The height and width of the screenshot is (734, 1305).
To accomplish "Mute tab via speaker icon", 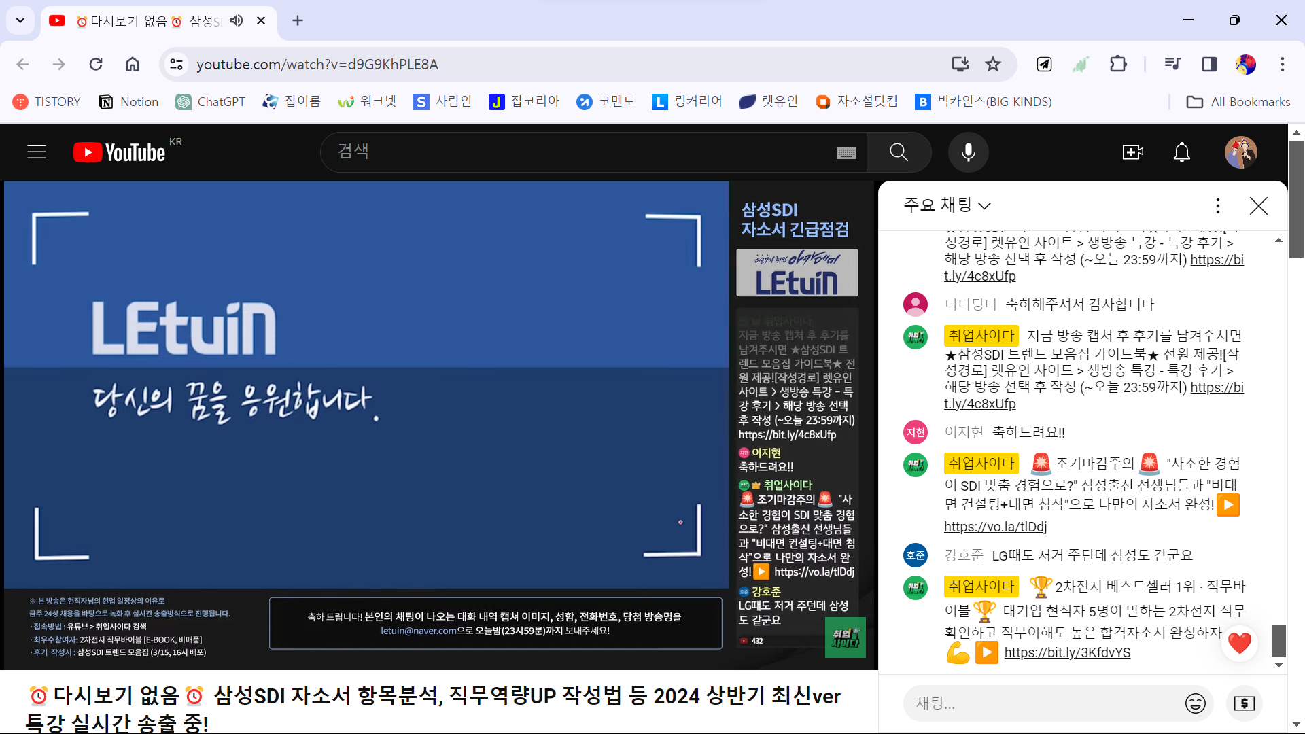I will click(237, 20).
